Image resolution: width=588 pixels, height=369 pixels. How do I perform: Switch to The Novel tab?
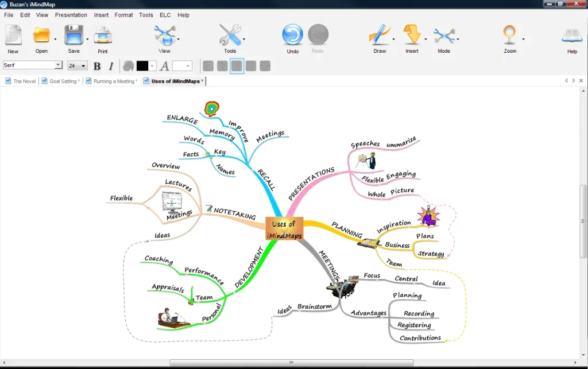[x=21, y=81]
